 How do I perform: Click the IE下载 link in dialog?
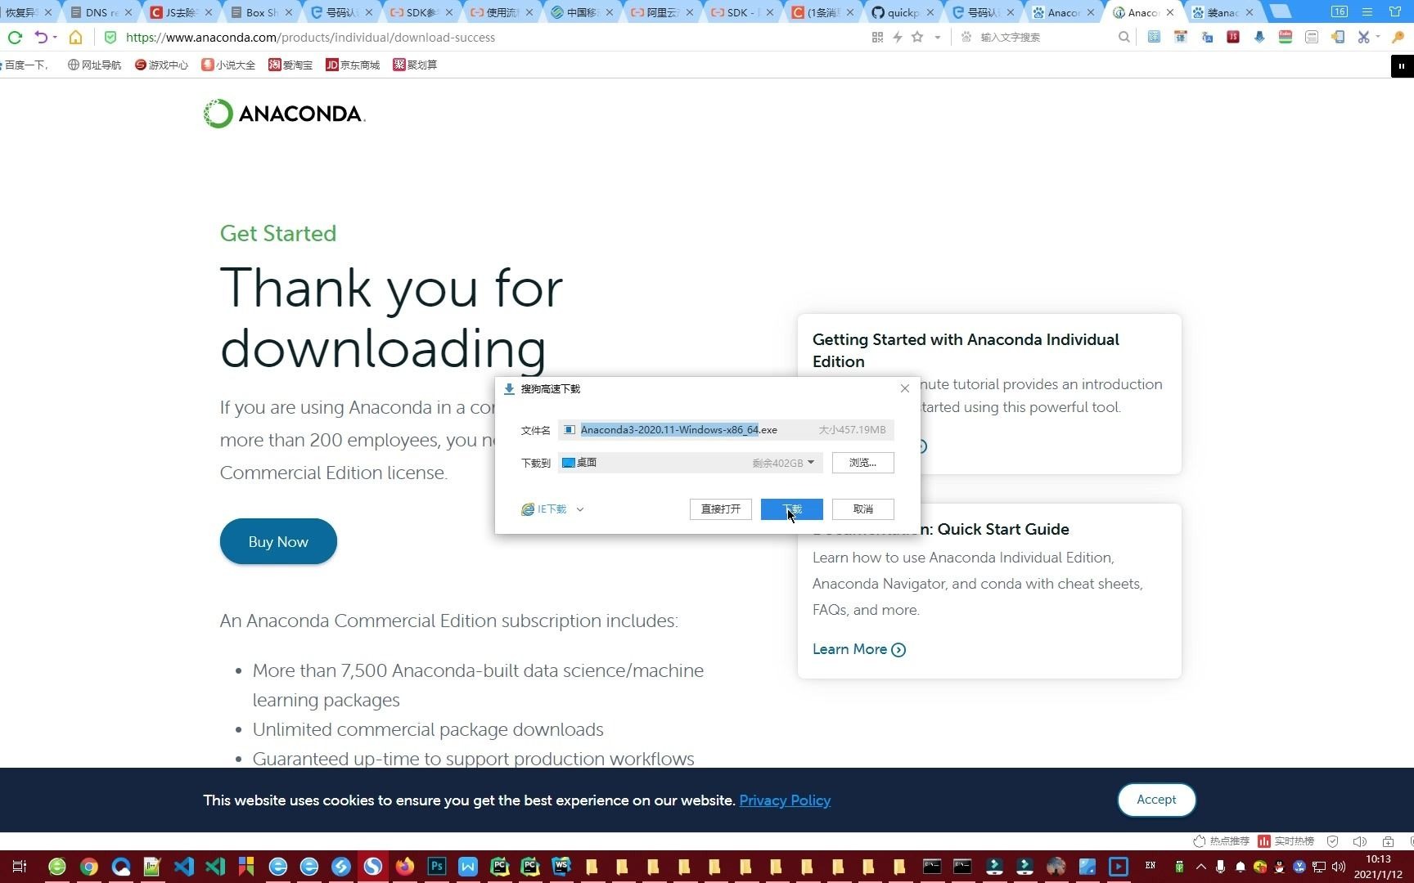(544, 509)
